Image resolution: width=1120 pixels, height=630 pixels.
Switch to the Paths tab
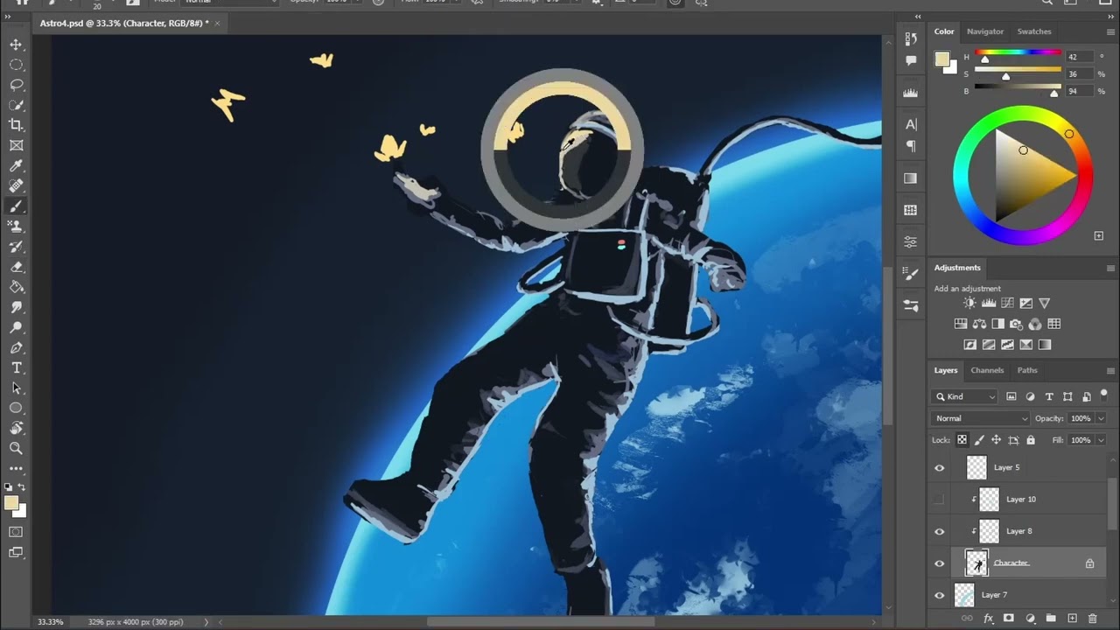[1027, 370]
